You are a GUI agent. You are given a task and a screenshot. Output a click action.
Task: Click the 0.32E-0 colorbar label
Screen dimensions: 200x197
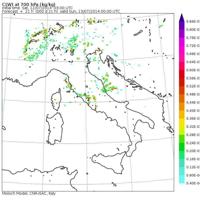(x=193, y=127)
